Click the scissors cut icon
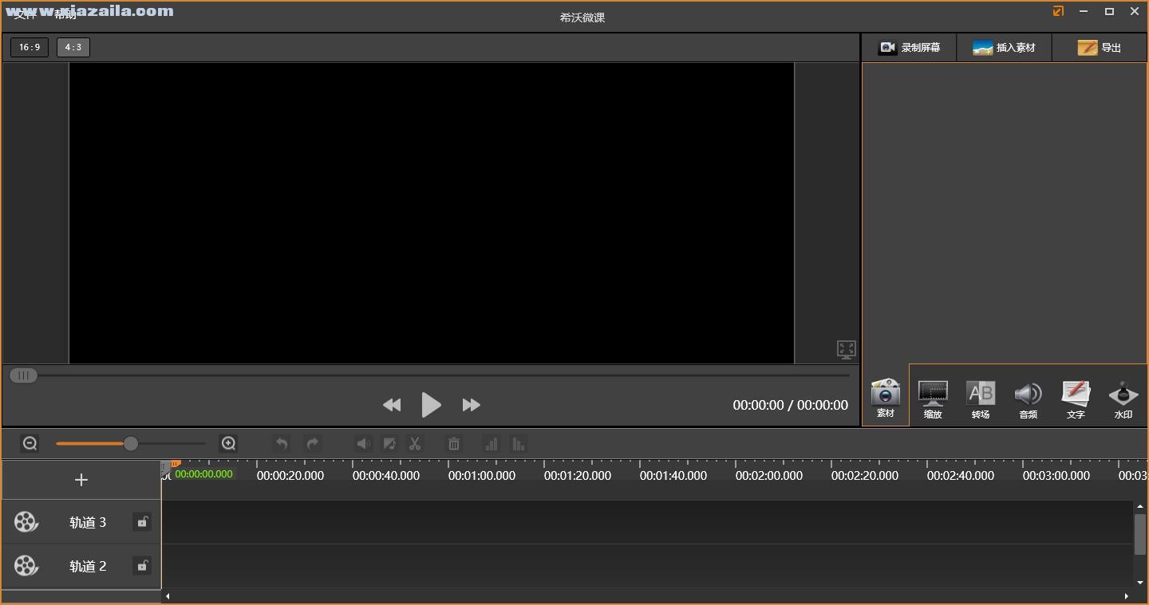 [x=415, y=444]
